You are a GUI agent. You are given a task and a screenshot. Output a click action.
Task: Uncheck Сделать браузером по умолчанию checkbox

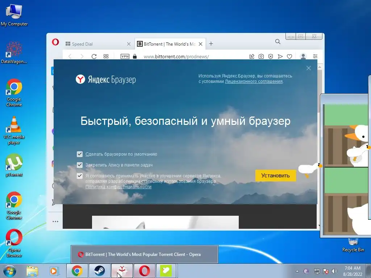pos(80,154)
